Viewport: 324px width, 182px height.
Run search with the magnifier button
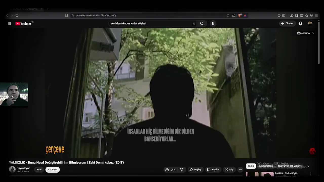[x=202, y=24]
